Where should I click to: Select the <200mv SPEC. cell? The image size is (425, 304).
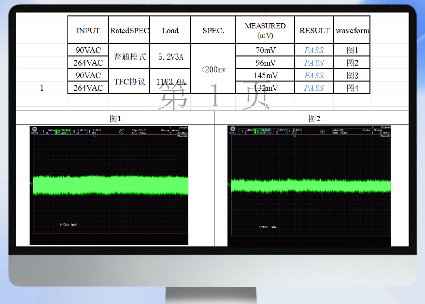pos(212,69)
